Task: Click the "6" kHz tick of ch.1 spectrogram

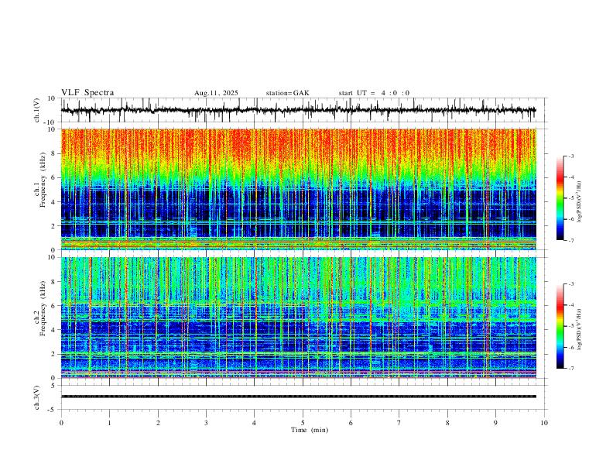Action: [x=53, y=177]
